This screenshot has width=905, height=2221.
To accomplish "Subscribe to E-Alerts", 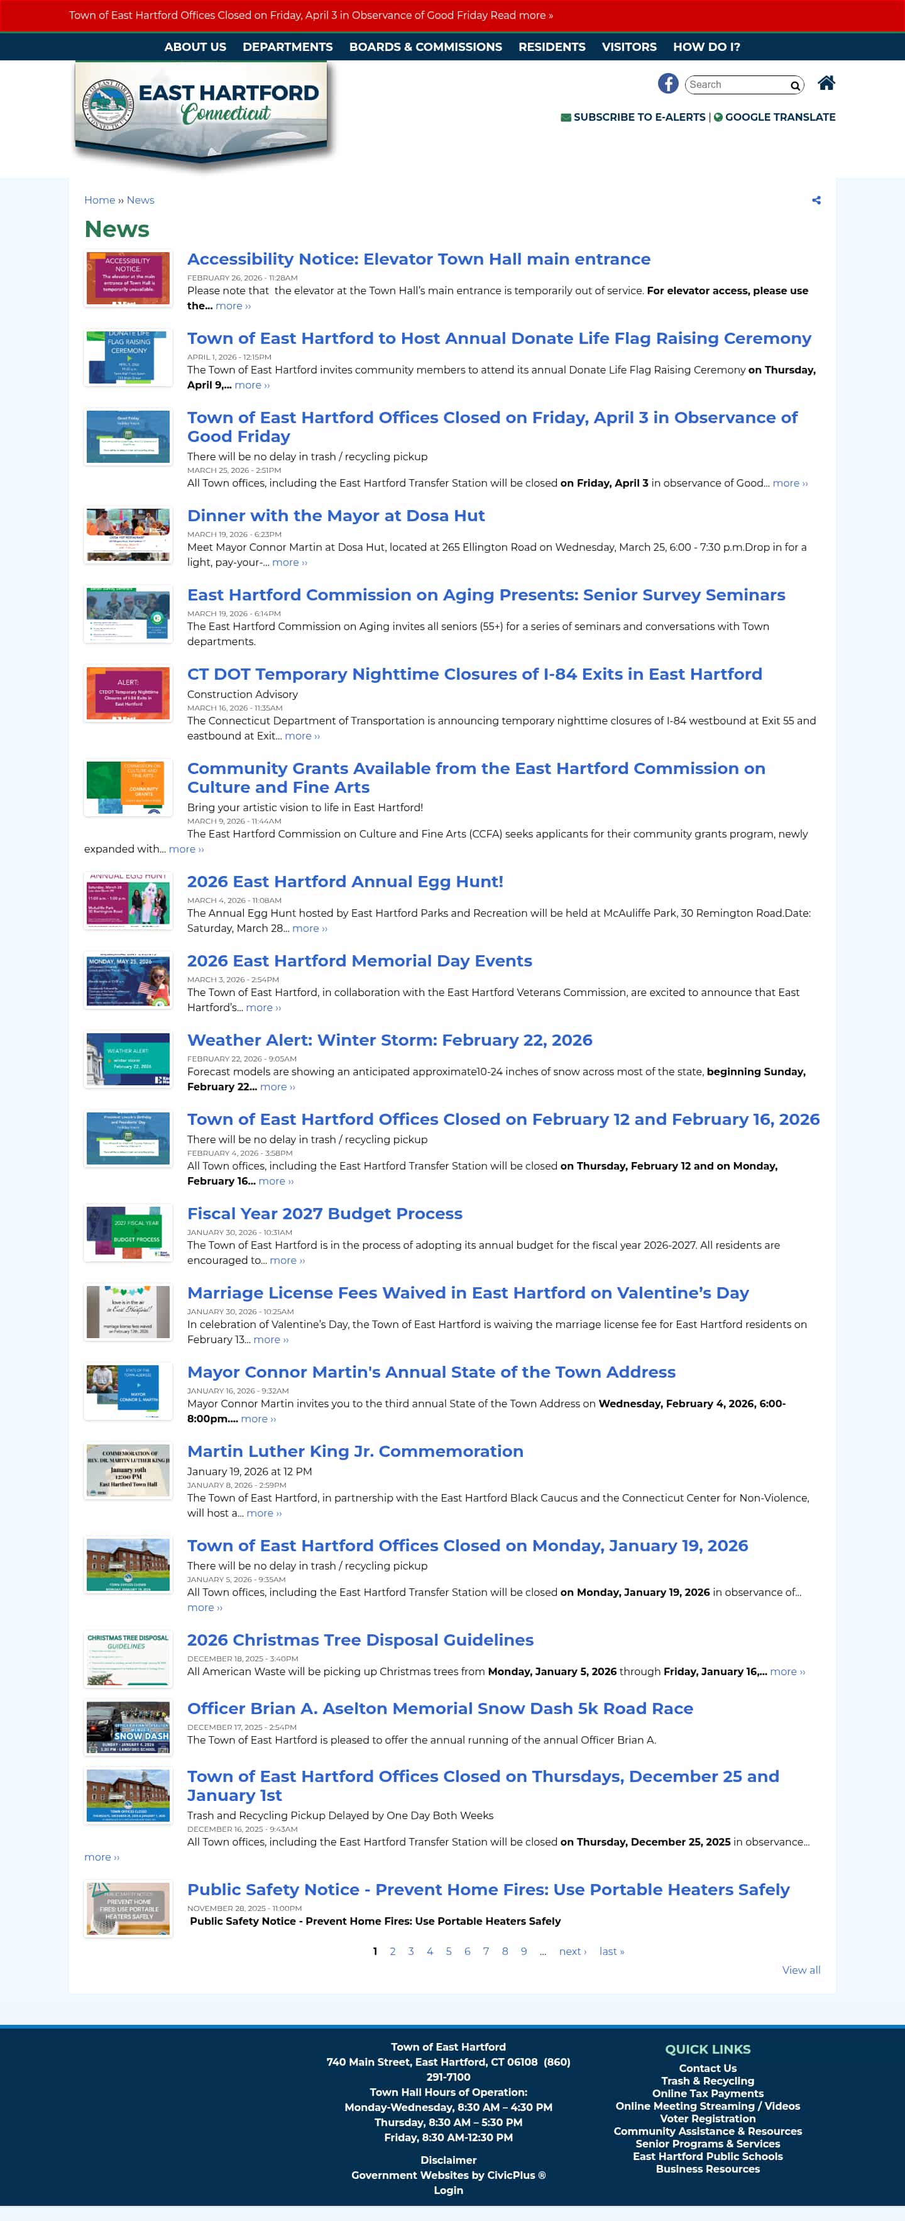I will pyautogui.click(x=633, y=117).
